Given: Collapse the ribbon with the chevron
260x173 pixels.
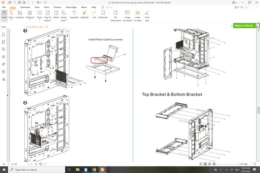Looking at the screenshot, I should tap(258, 21).
